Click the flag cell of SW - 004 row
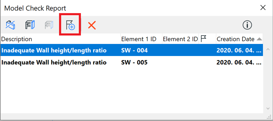 207,50
